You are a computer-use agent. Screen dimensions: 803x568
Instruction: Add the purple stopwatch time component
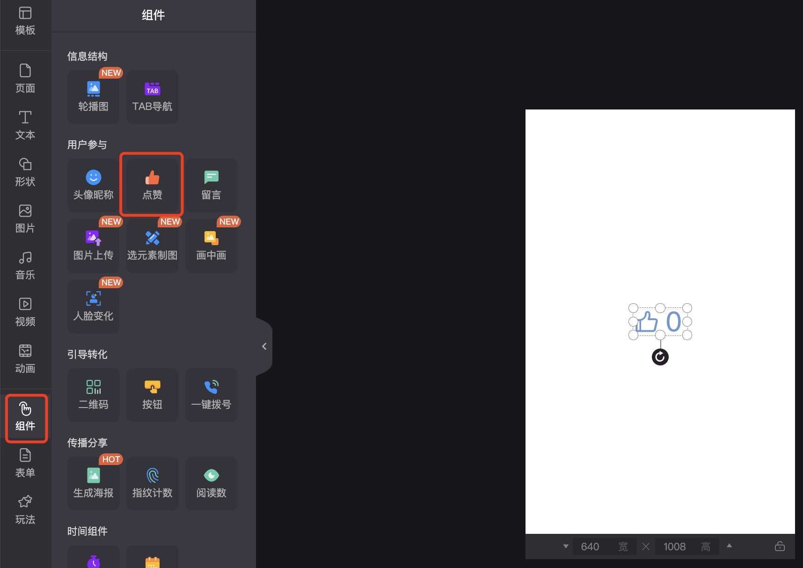point(94,558)
